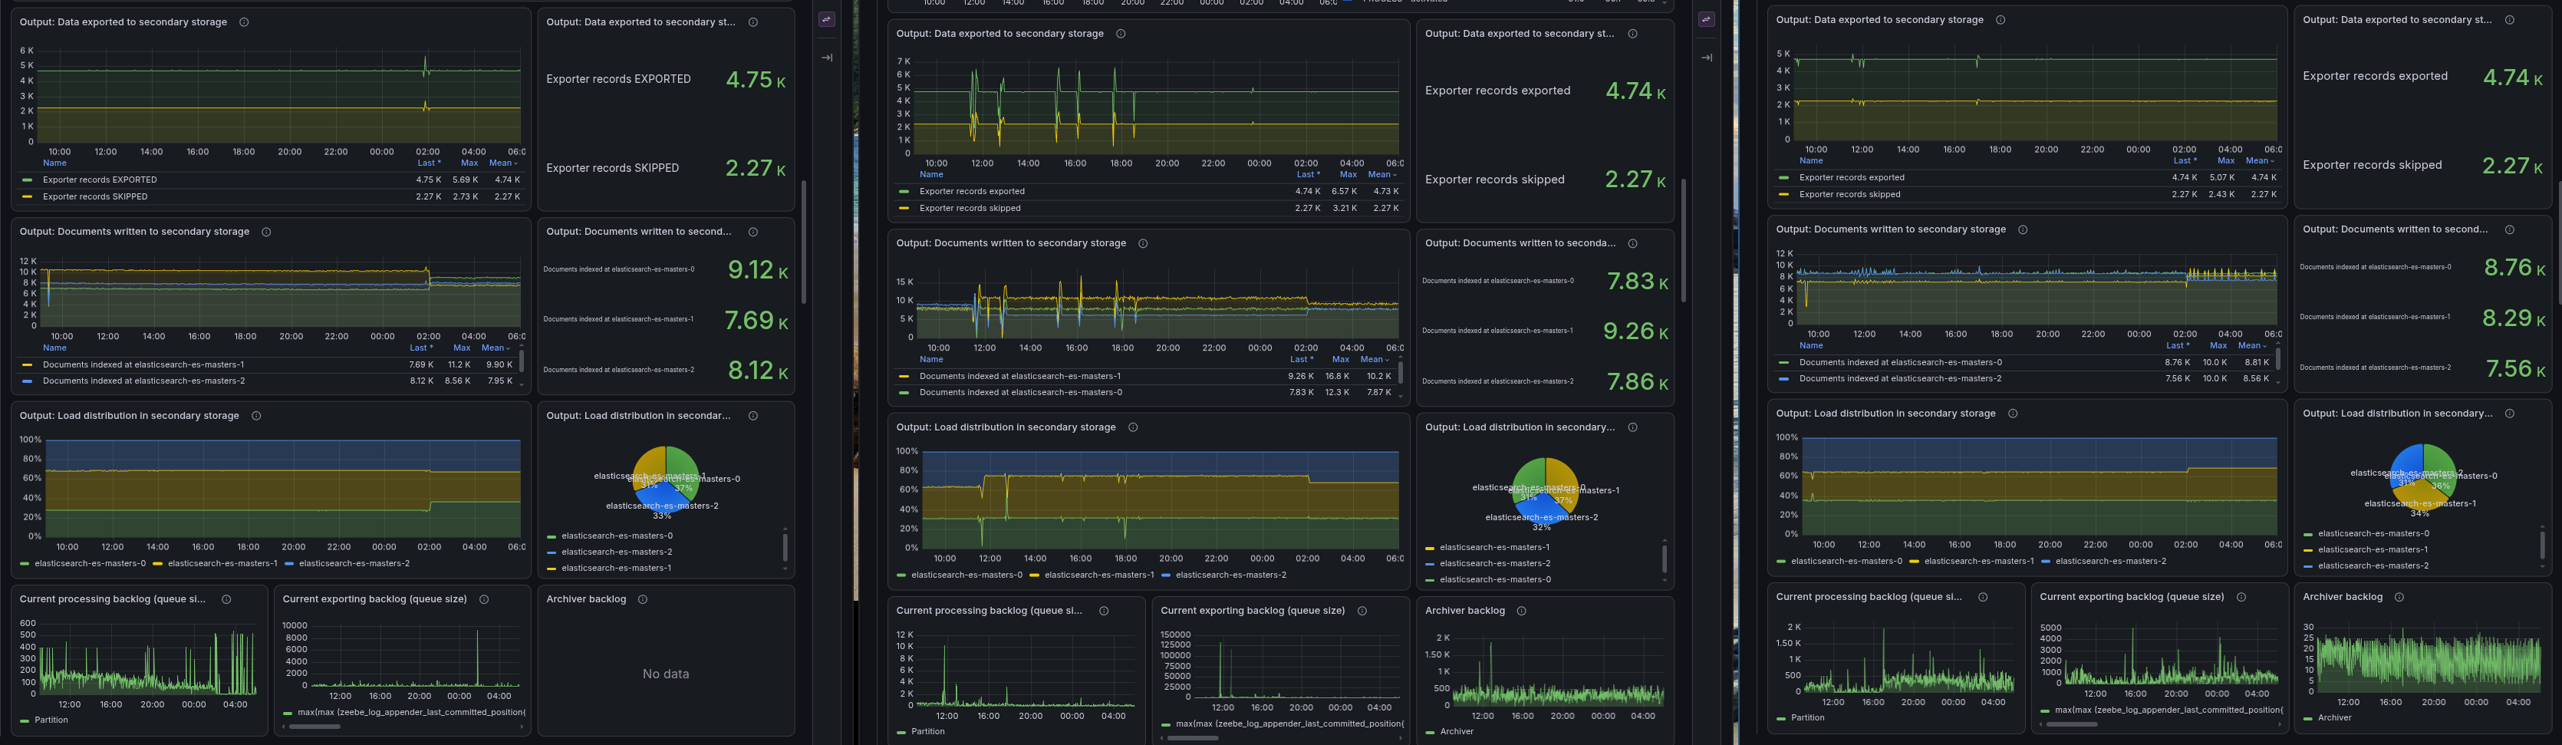Image resolution: width=2562 pixels, height=745 pixels.
Task: Click 'Last *' header in right dashboard's Documents written legend
Action: pos(2177,346)
